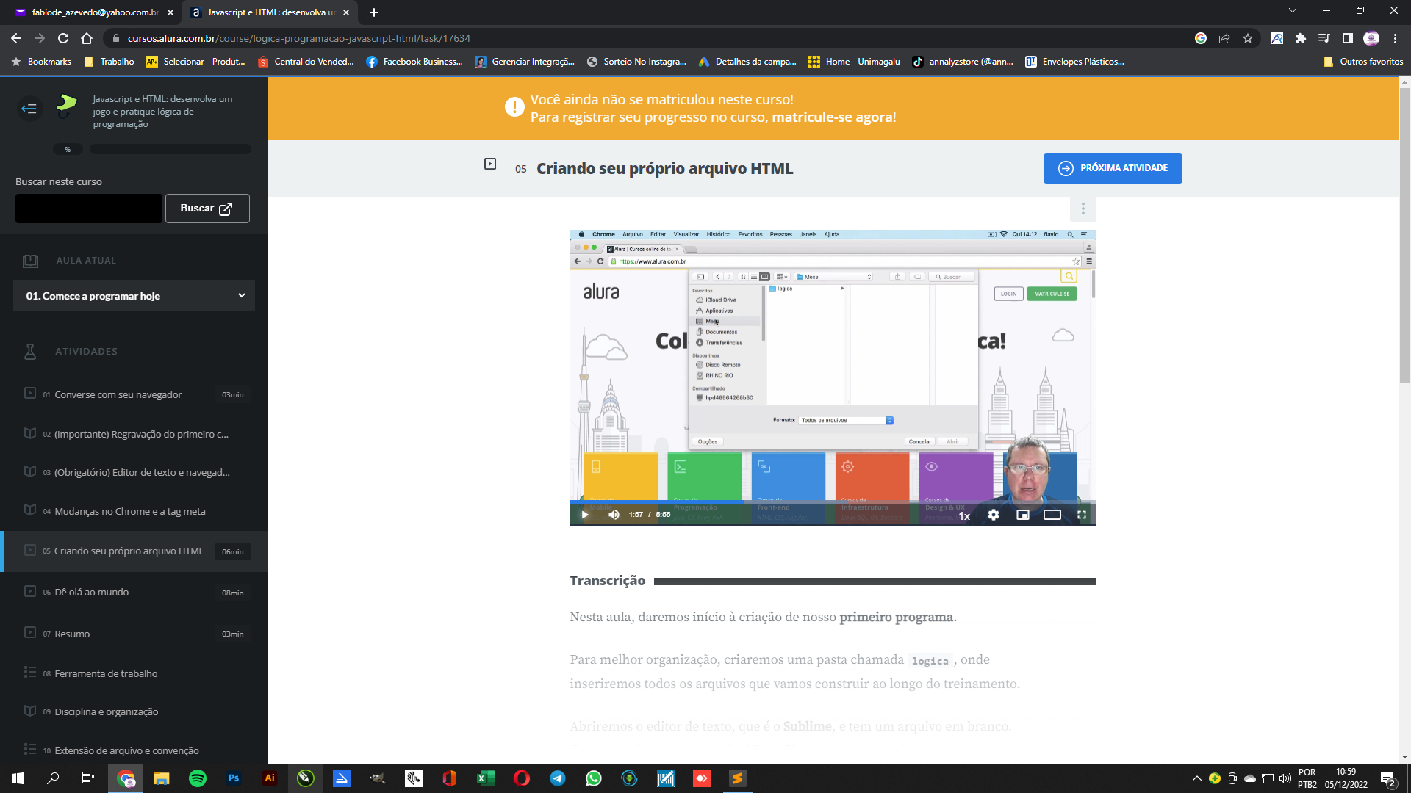1411x793 pixels.
Task: Enable picture-in-picture mode
Action: click(1022, 515)
